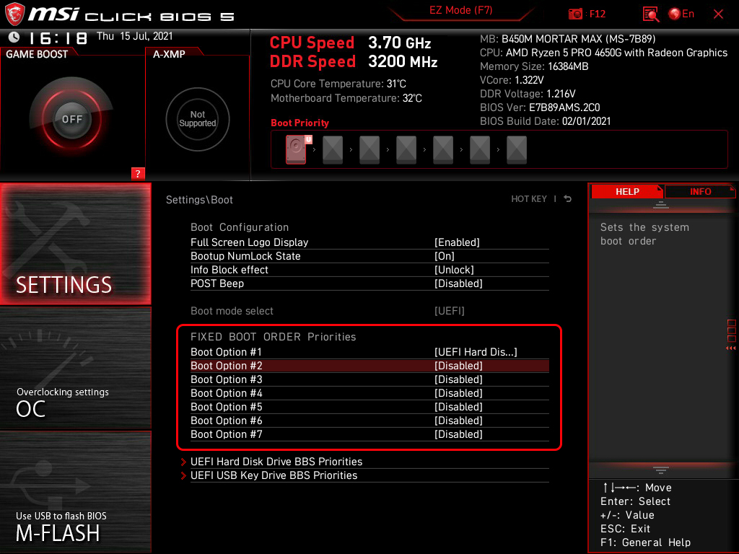Change Info Block effect Unlock value
739x554 pixels.
click(454, 270)
